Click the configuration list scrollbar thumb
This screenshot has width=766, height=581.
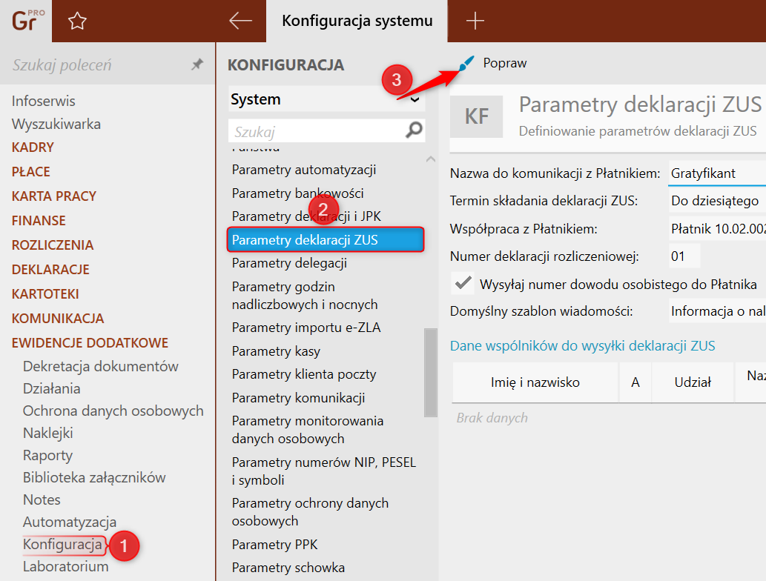coord(430,372)
